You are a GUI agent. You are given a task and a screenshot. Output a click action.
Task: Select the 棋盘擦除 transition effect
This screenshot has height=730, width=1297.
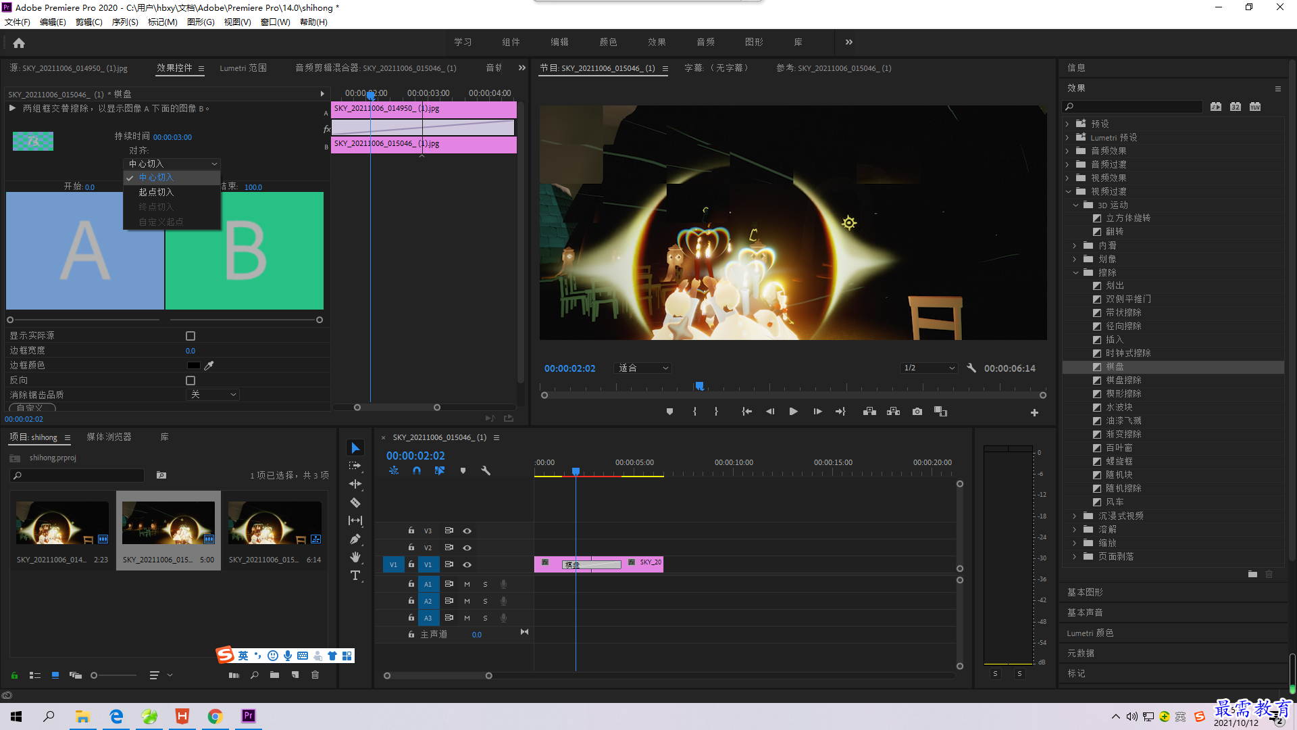[x=1123, y=381]
